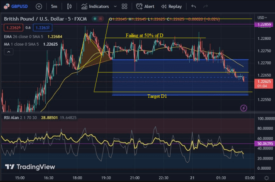275x182 pixels.
Task: Click the purple lightning go-to-realtime icon
Action: tap(244, 108)
